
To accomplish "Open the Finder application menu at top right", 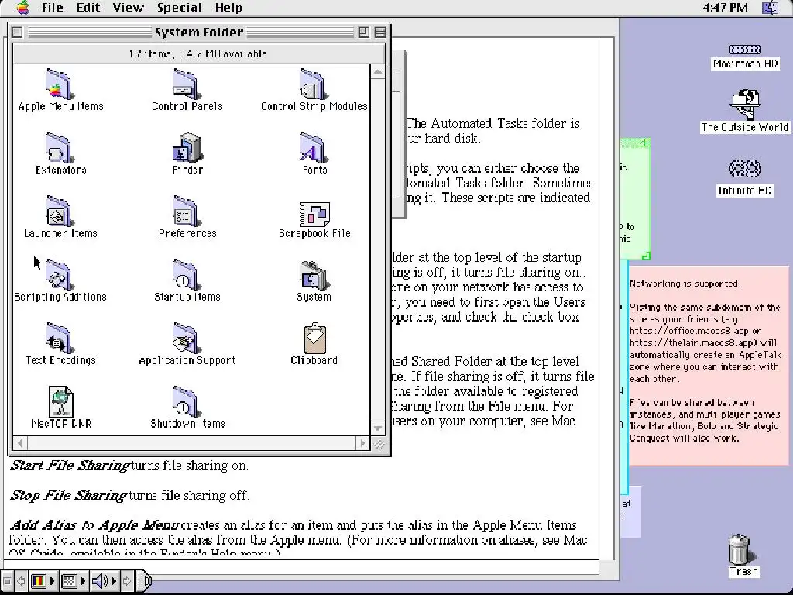I will click(771, 8).
